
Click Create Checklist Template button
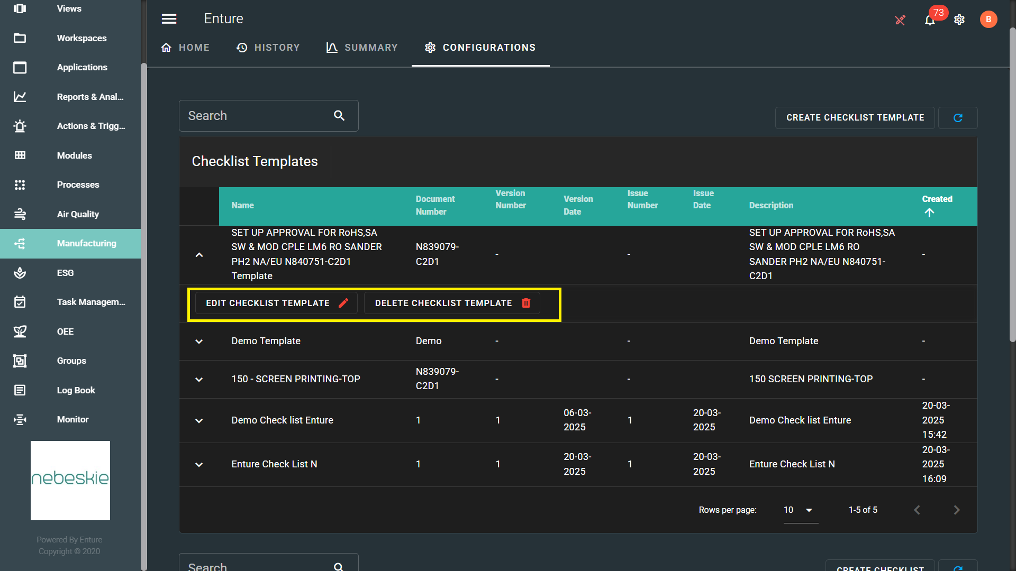[x=855, y=117]
